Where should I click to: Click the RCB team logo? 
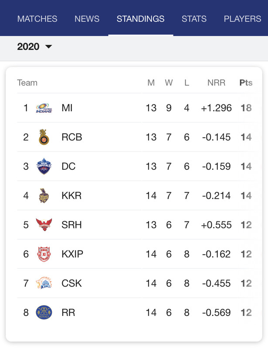pyautogui.click(x=44, y=137)
